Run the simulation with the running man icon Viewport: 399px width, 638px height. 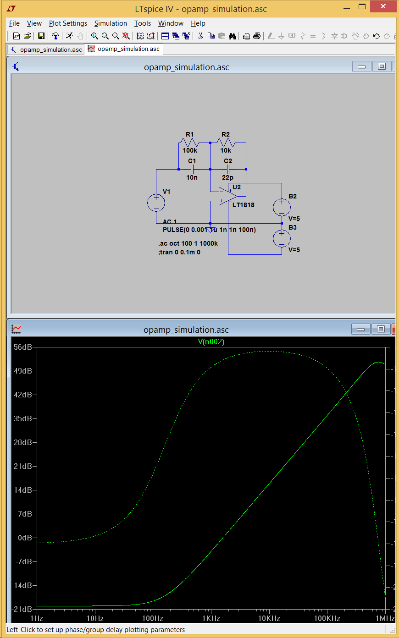tap(69, 36)
